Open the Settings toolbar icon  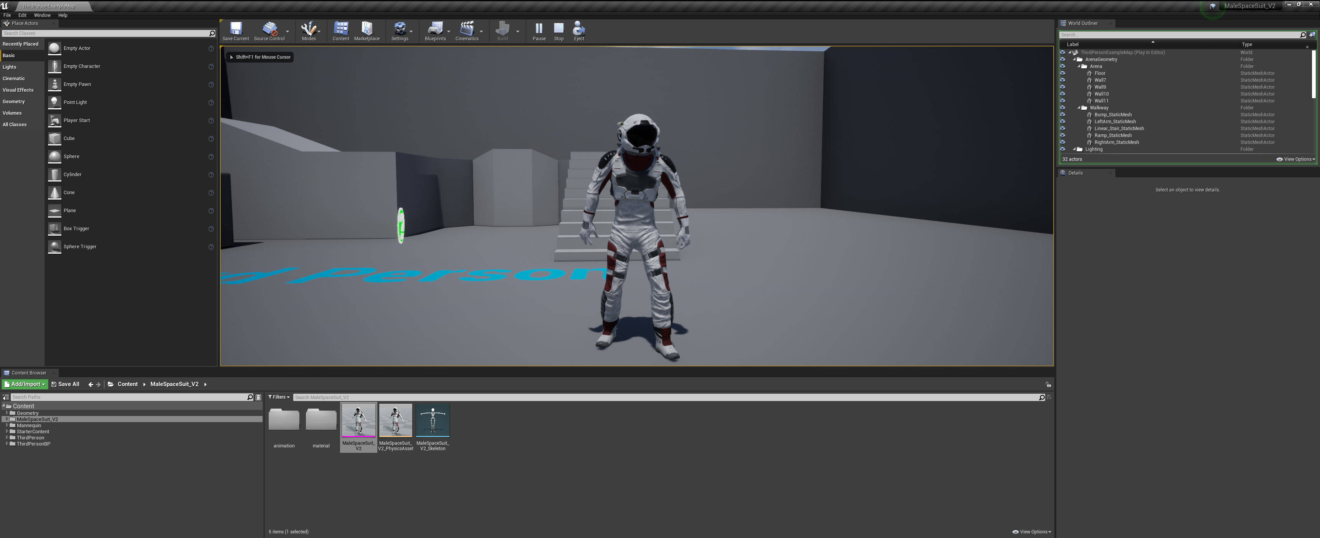(400, 31)
